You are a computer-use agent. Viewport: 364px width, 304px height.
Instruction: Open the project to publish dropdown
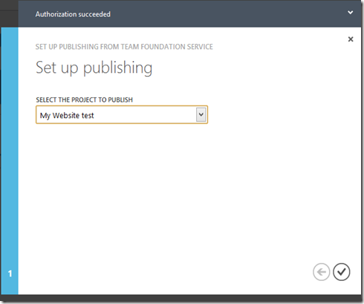(x=201, y=114)
